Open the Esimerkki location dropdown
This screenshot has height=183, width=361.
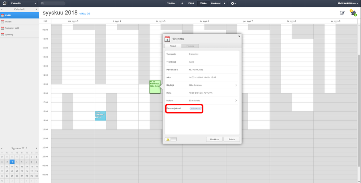point(23,3)
